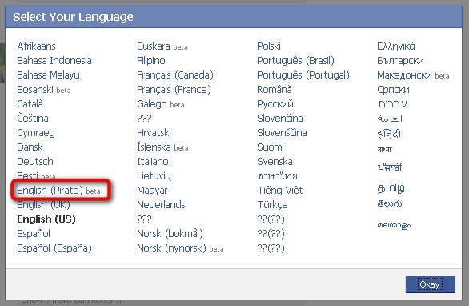Choose Tamil தமிழ் language
This screenshot has width=469, height=306.
coord(391,188)
